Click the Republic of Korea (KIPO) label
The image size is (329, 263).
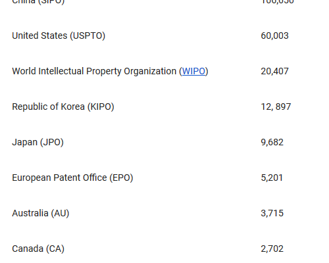coord(63,107)
